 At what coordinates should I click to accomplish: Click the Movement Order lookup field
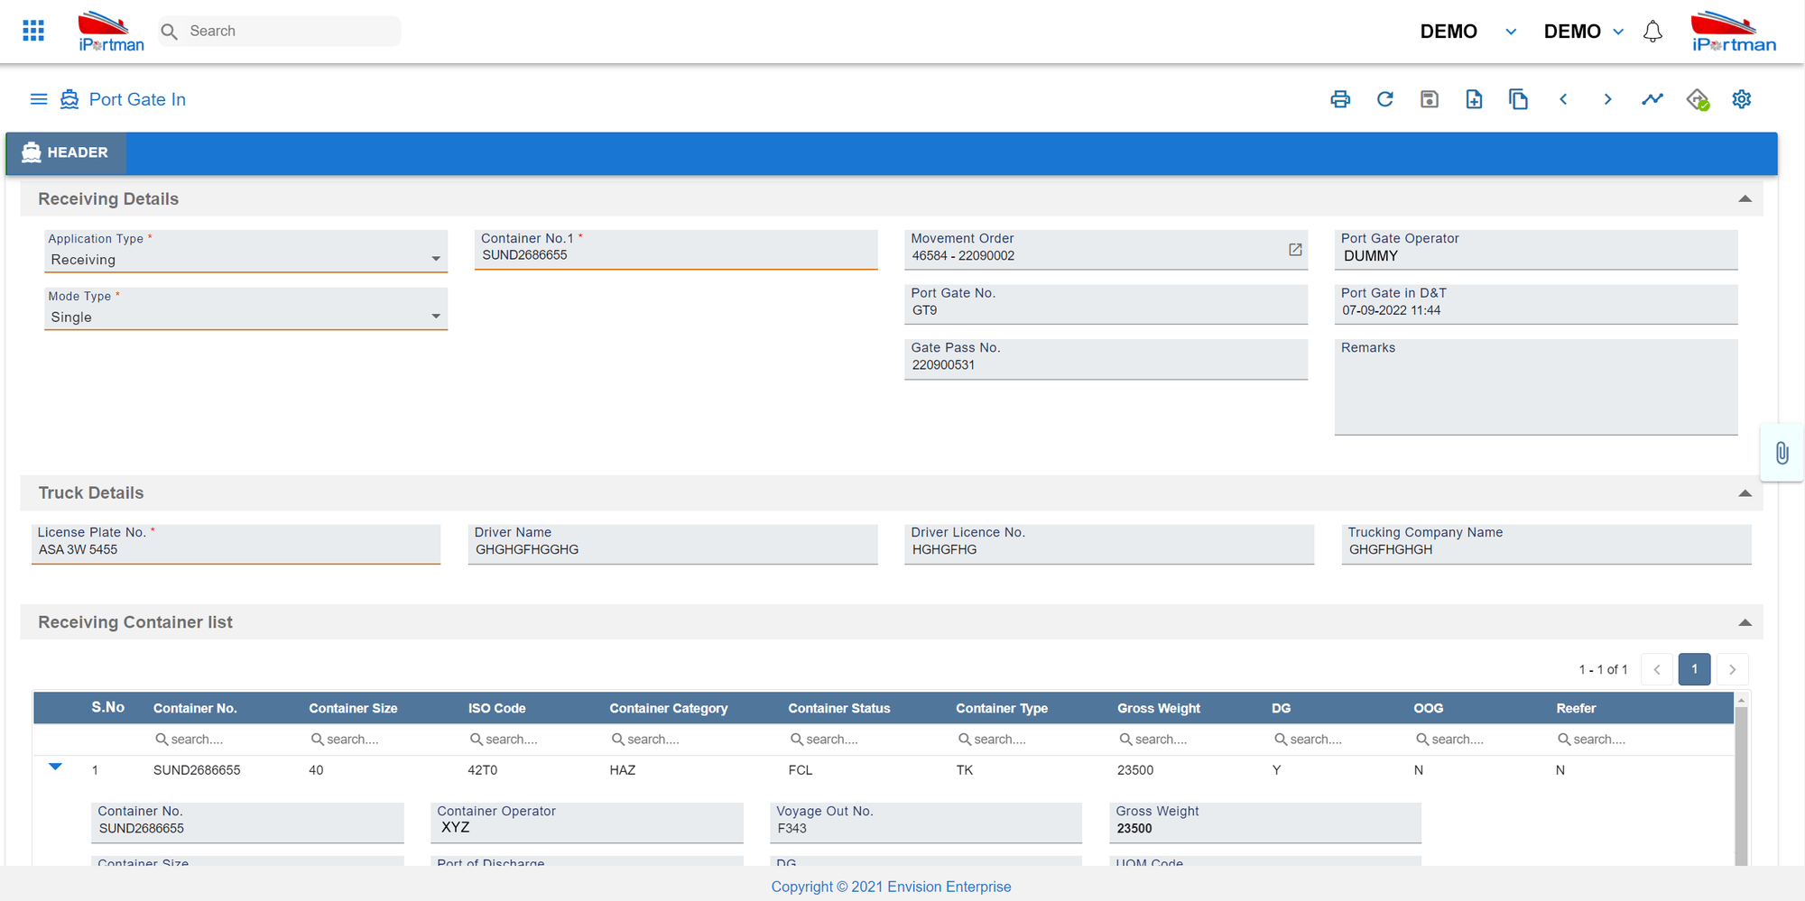(1296, 249)
